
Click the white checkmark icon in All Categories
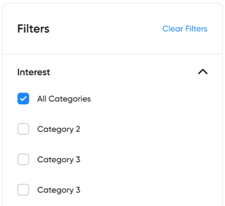coord(23,98)
